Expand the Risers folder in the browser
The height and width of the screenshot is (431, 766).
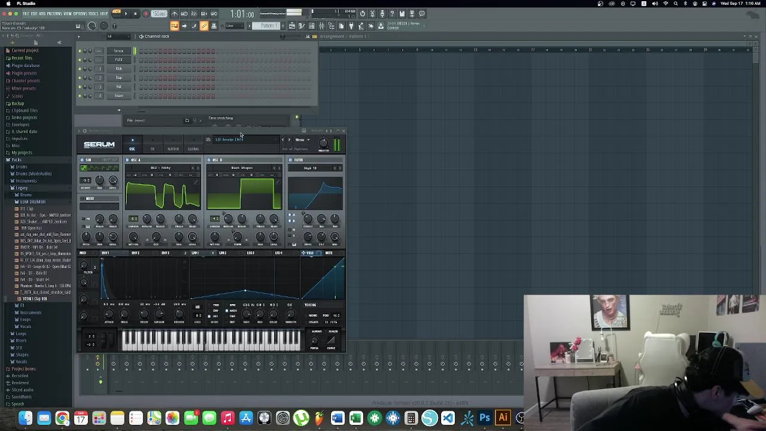pyautogui.click(x=22, y=341)
